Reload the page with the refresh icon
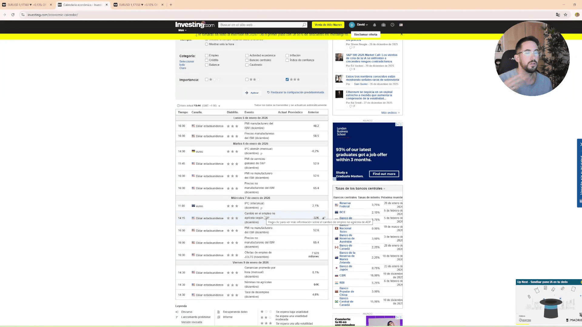582x327 pixels. 13,15
